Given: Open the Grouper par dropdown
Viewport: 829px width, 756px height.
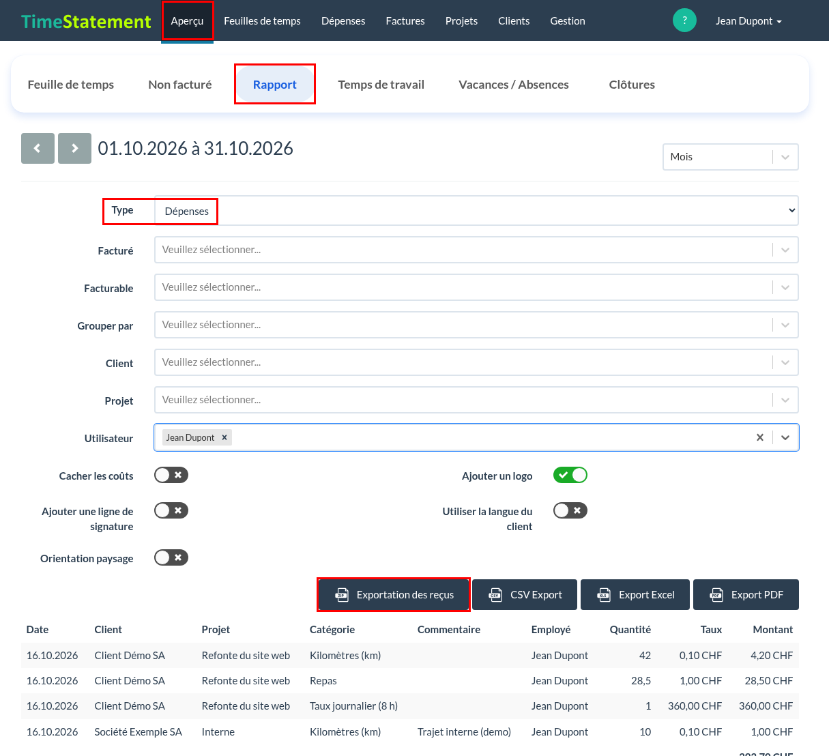Looking at the screenshot, I should coord(476,325).
